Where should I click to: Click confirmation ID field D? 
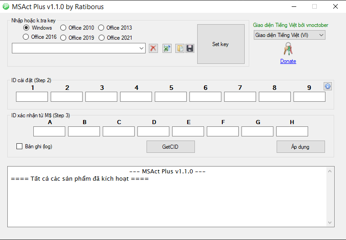tap(153, 131)
